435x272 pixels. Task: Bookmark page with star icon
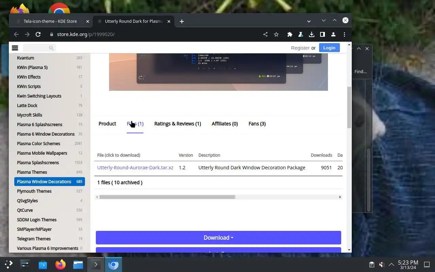(x=276, y=34)
